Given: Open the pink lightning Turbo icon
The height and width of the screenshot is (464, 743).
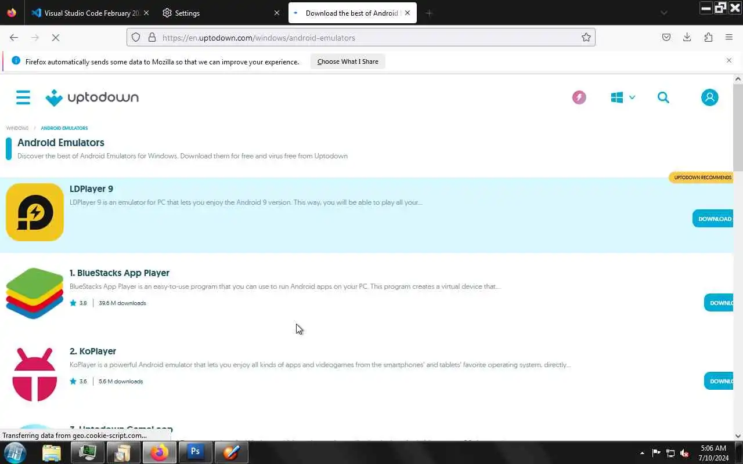Looking at the screenshot, I should click(579, 97).
